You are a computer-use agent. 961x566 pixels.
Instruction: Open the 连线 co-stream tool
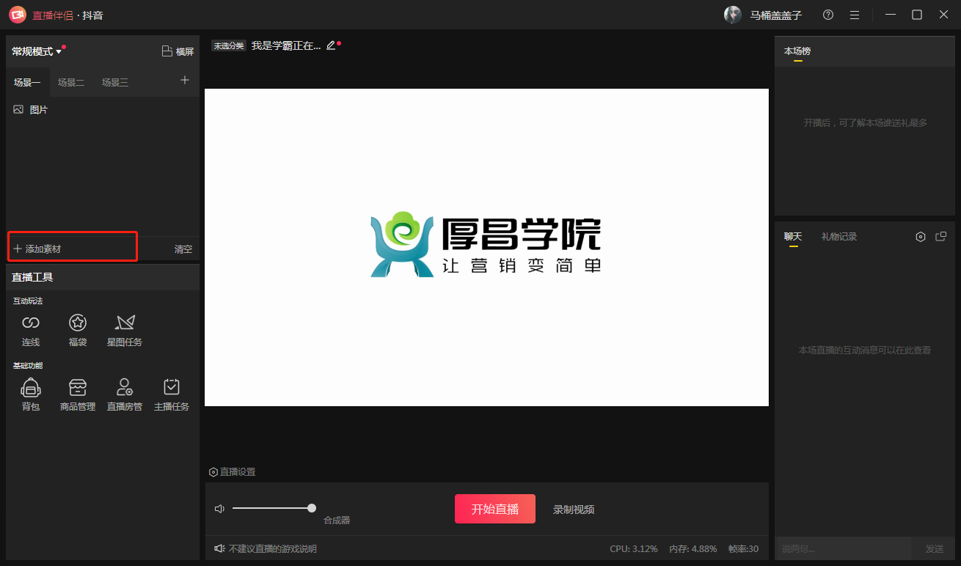pyautogui.click(x=31, y=331)
